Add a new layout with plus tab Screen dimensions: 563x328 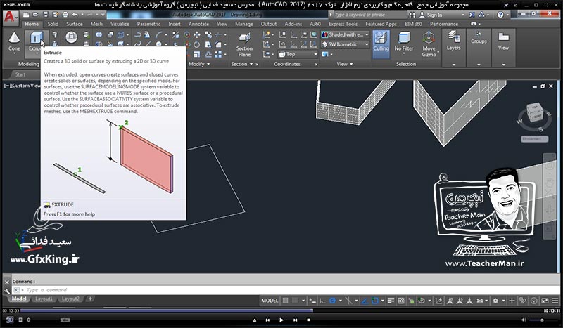pos(90,299)
